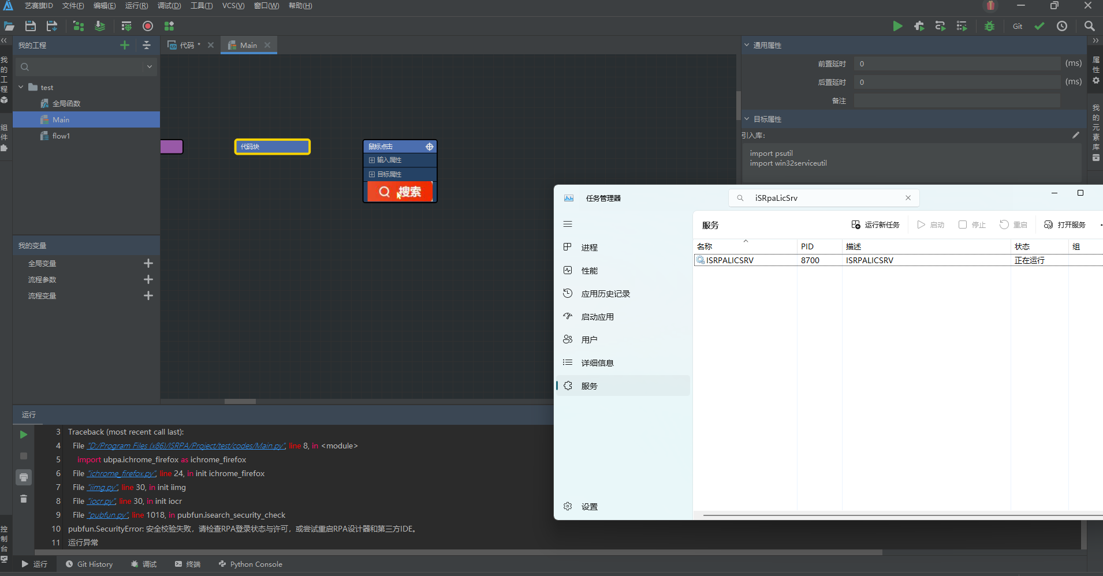The height and width of the screenshot is (576, 1103).
Task: Expand 输入属性 on the mouse click node
Action: (x=372, y=160)
